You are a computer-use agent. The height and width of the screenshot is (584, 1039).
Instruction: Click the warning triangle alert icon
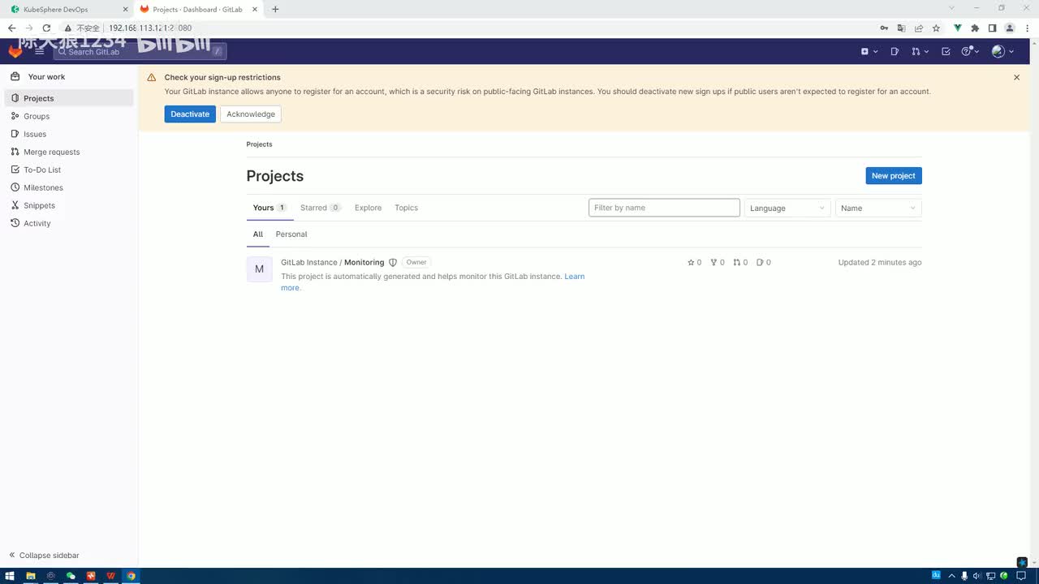coord(151,78)
